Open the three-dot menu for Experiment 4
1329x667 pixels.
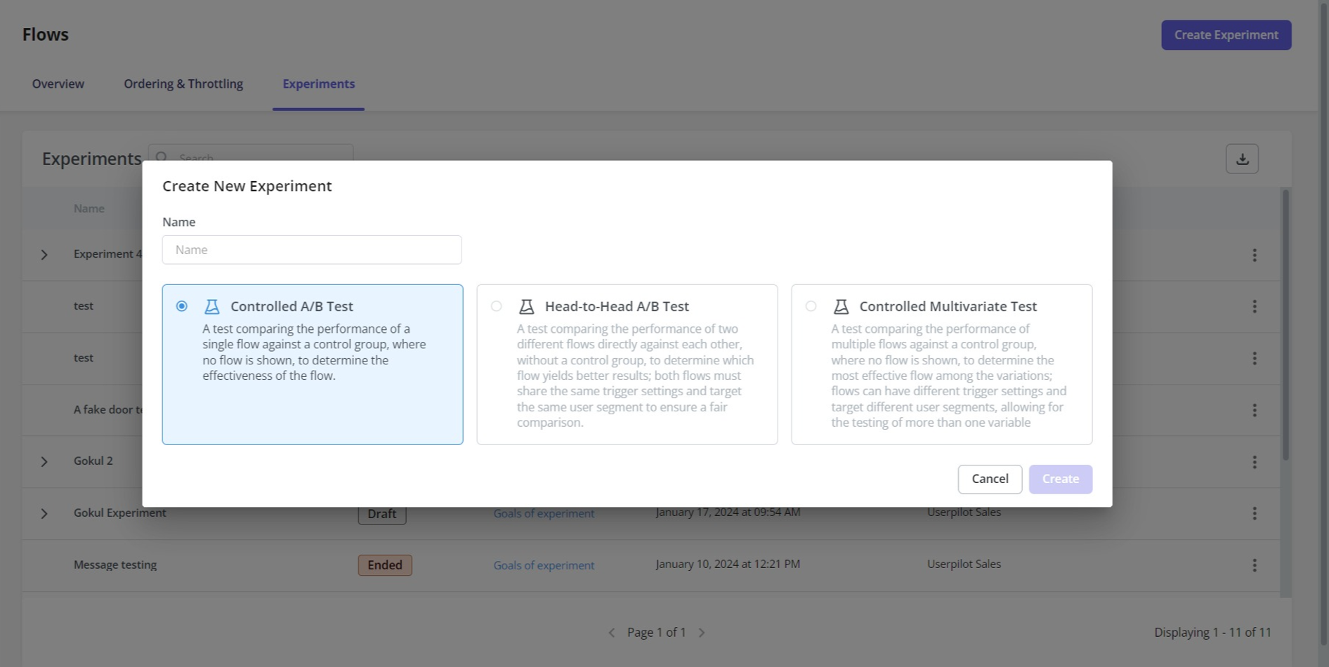point(1254,255)
